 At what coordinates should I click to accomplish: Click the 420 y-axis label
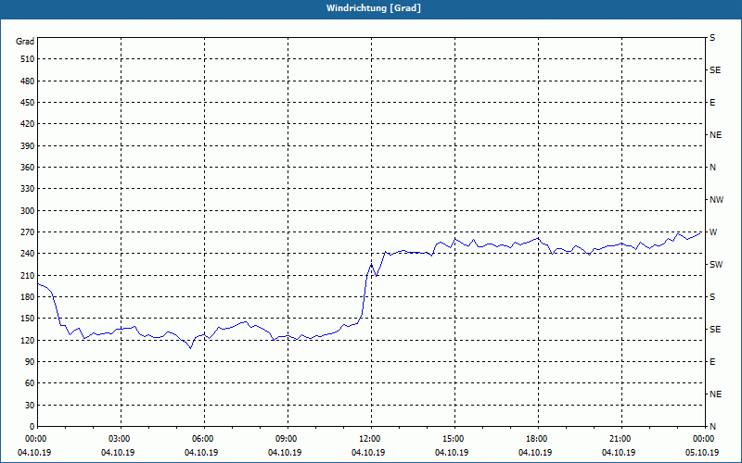[28, 124]
